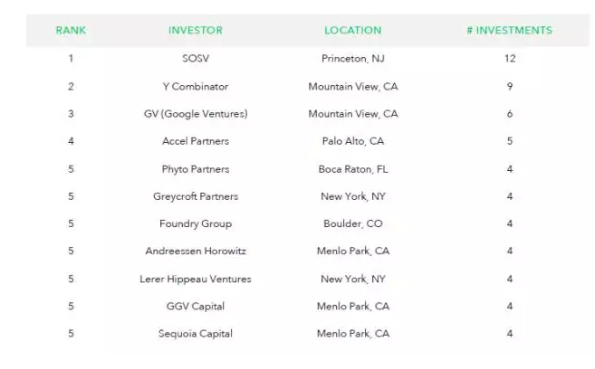The height and width of the screenshot is (369, 595).
Task: Click the Phyto Partners investor name
Action: point(196,169)
